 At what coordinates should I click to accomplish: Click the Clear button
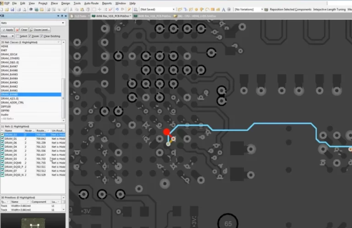pos(22,30)
